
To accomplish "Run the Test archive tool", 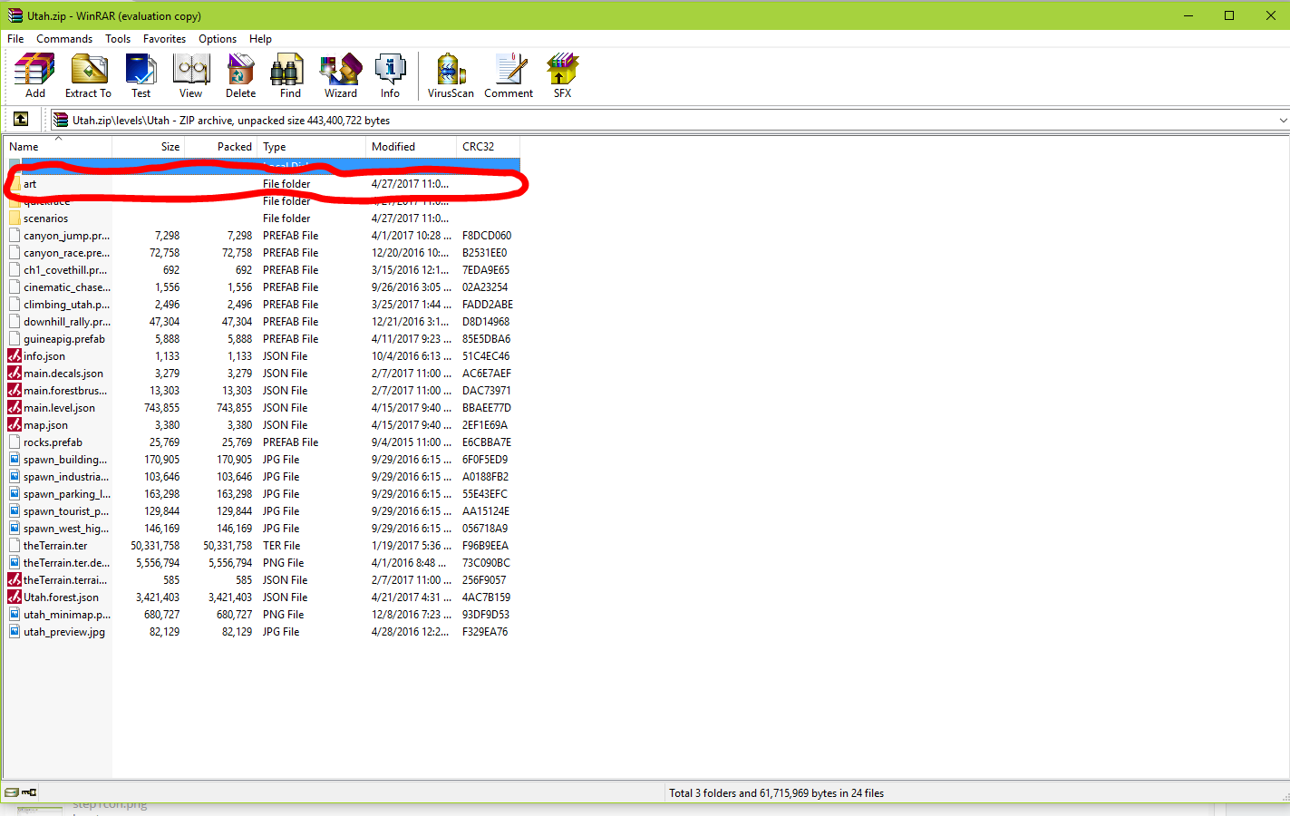I will 141,75.
